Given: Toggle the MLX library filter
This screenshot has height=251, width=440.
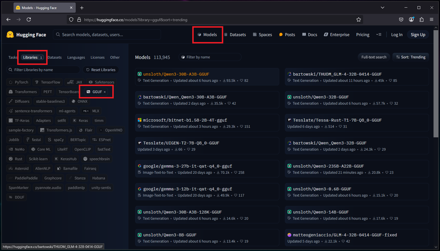Looking at the screenshot, I should (x=91, y=111).
